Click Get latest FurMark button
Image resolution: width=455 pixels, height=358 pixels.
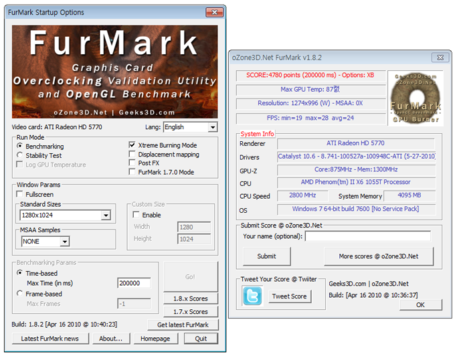pyautogui.click(x=183, y=325)
